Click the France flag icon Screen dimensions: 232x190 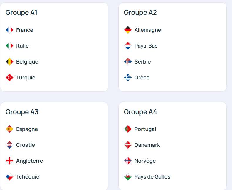[x=9, y=30]
